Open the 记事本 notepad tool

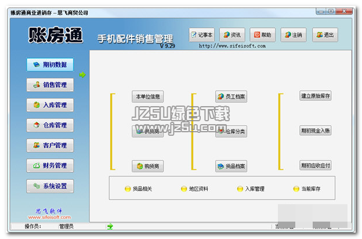pos(201,35)
